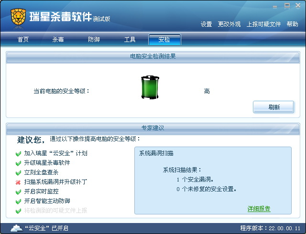Click the security level value 高
Image resolution: width=306 pixels, height=234 pixels.
(207, 91)
